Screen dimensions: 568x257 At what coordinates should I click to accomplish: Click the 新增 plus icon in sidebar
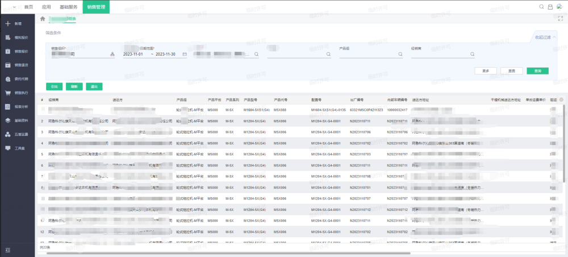[7, 23]
